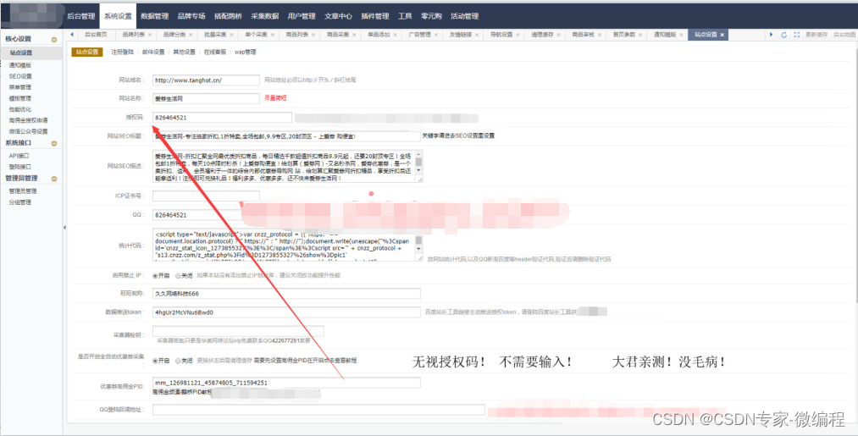Close the 单品添加 tab
Screen dimensions: 858x436
click(x=395, y=35)
